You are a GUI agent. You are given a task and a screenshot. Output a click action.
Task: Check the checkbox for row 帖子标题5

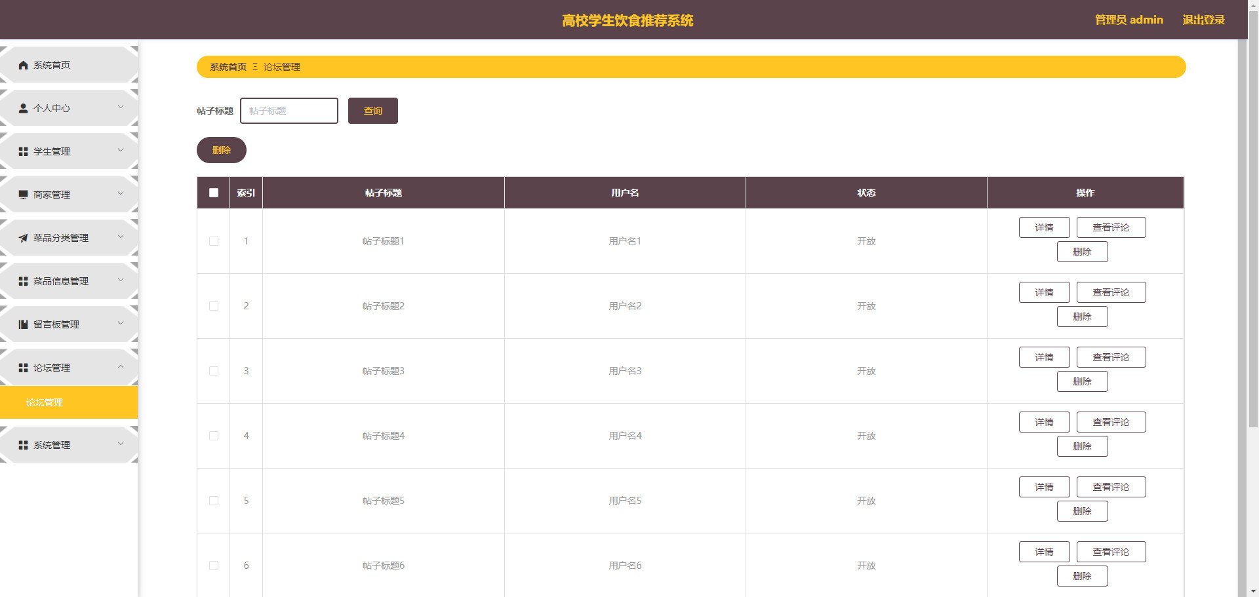(214, 501)
